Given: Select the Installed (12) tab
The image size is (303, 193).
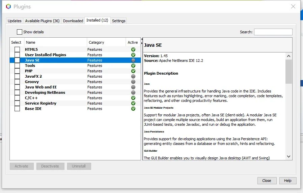Looking at the screenshot, I should pos(97,20).
